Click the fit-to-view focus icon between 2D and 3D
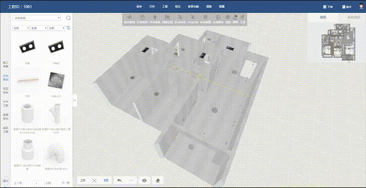Screen dimensions: 366x188 point(95,180)
